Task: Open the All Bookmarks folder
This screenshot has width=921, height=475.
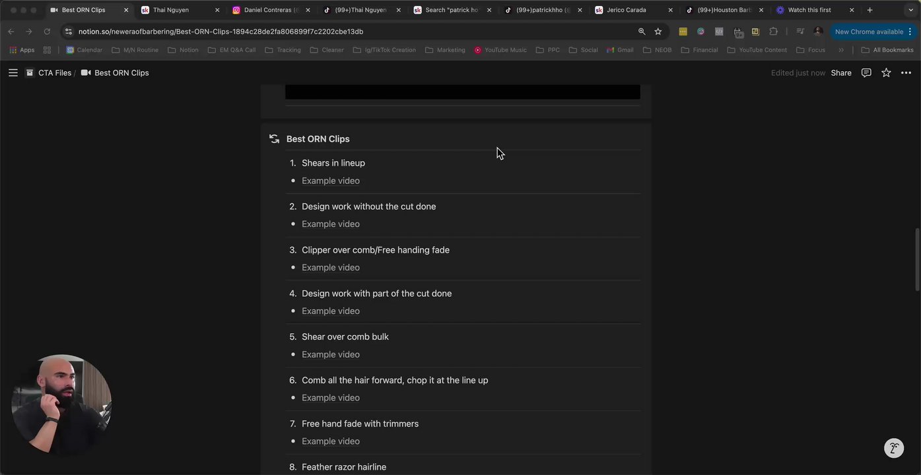Action: [x=887, y=50]
